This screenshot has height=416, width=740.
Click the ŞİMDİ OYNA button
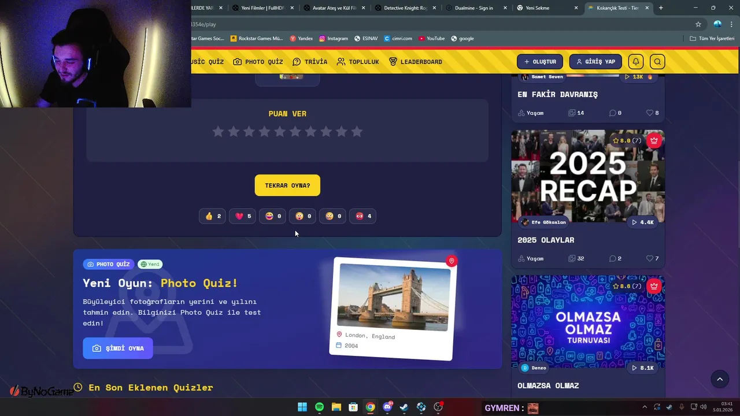[x=118, y=348]
